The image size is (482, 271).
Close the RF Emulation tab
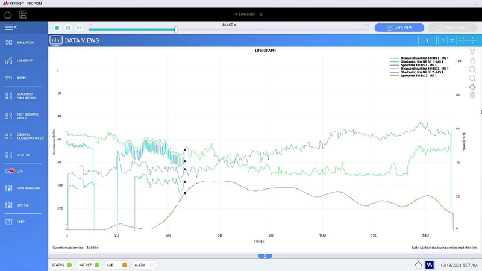[261, 14]
